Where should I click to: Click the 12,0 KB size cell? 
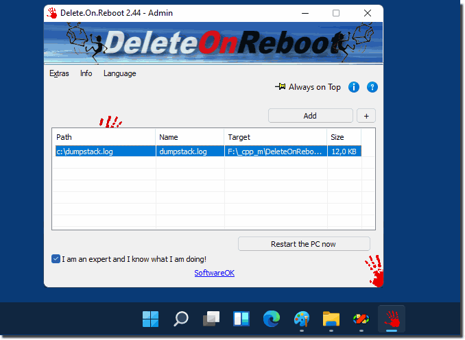pos(344,151)
